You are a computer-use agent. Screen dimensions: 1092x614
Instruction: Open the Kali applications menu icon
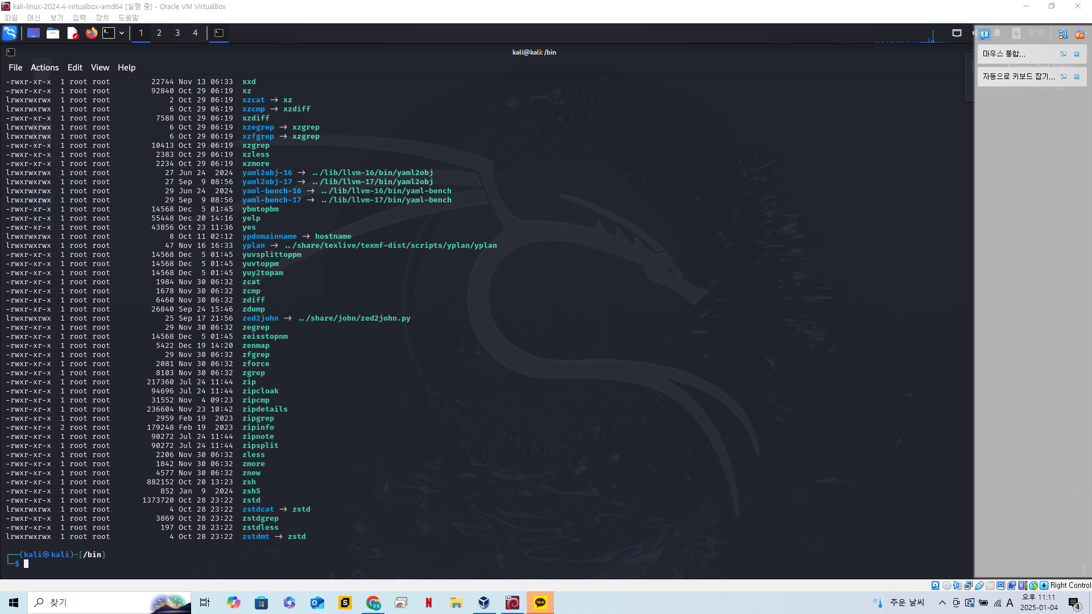click(x=10, y=33)
